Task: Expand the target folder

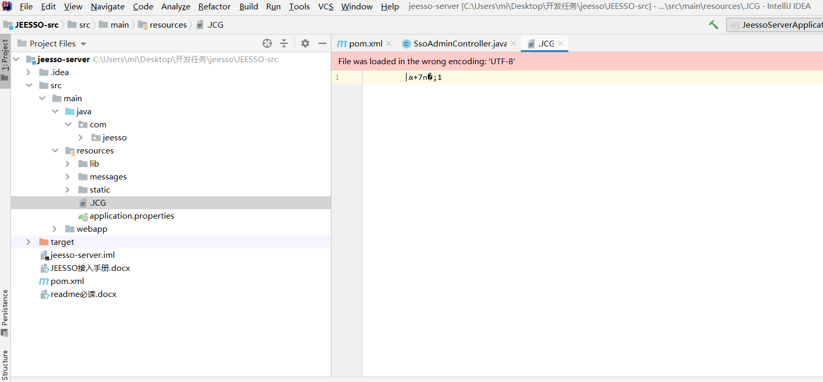Action: click(29, 242)
